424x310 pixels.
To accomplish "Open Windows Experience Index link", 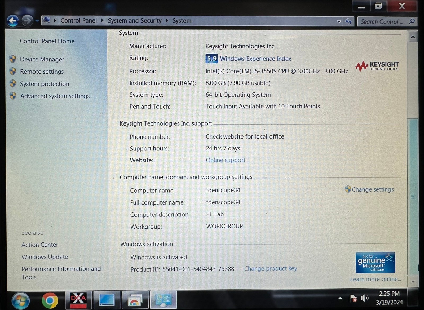I will (255, 59).
